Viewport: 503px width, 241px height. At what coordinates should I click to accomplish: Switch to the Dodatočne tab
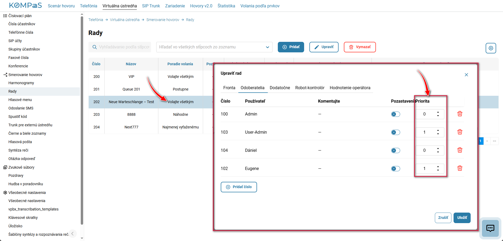[x=280, y=88]
